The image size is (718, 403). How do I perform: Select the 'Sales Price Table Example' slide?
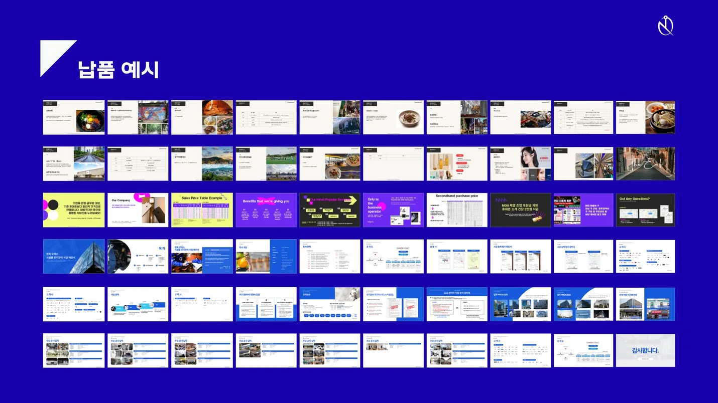(202, 210)
